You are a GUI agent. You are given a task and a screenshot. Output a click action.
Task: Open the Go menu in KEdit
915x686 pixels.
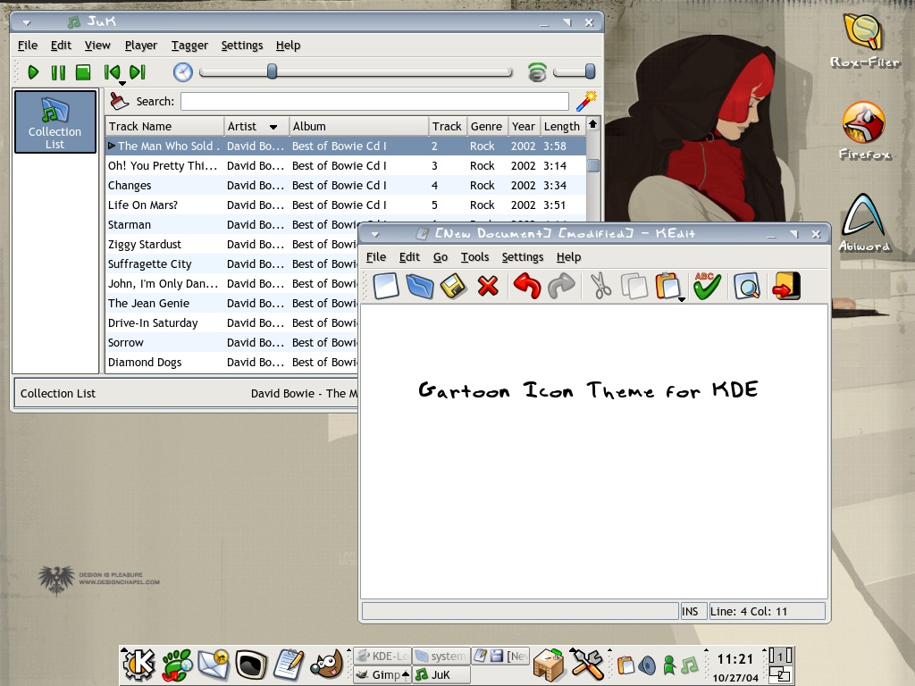(x=440, y=256)
